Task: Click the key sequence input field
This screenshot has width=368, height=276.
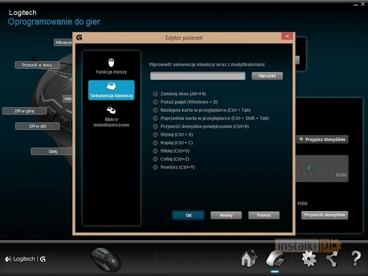Action: [x=198, y=76]
